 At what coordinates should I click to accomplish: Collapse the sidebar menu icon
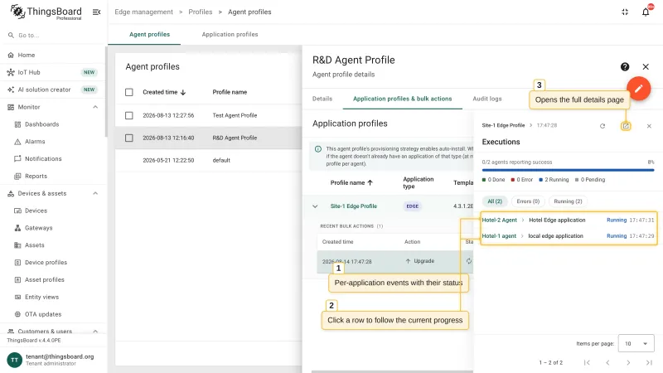(x=96, y=12)
